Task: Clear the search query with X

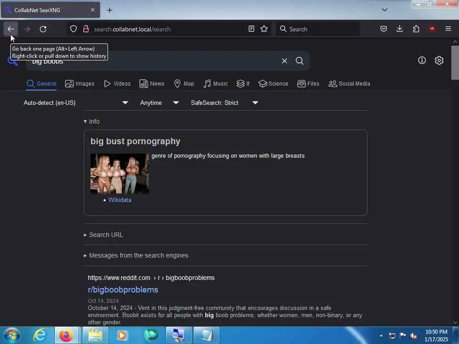Action: click(x=284, y=61)
